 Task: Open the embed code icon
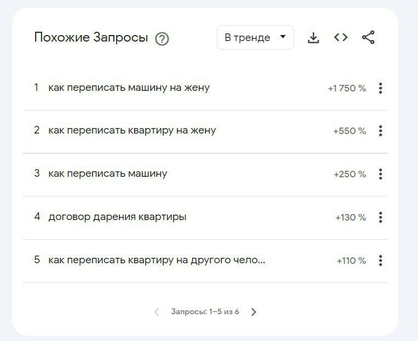pyautogui.click(x=341, y=37)
